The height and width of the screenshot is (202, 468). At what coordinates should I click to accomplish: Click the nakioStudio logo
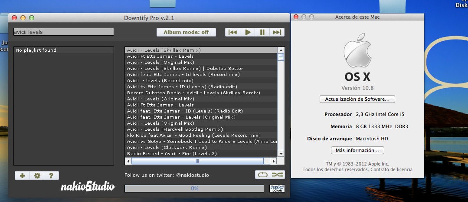coord(88,187)
